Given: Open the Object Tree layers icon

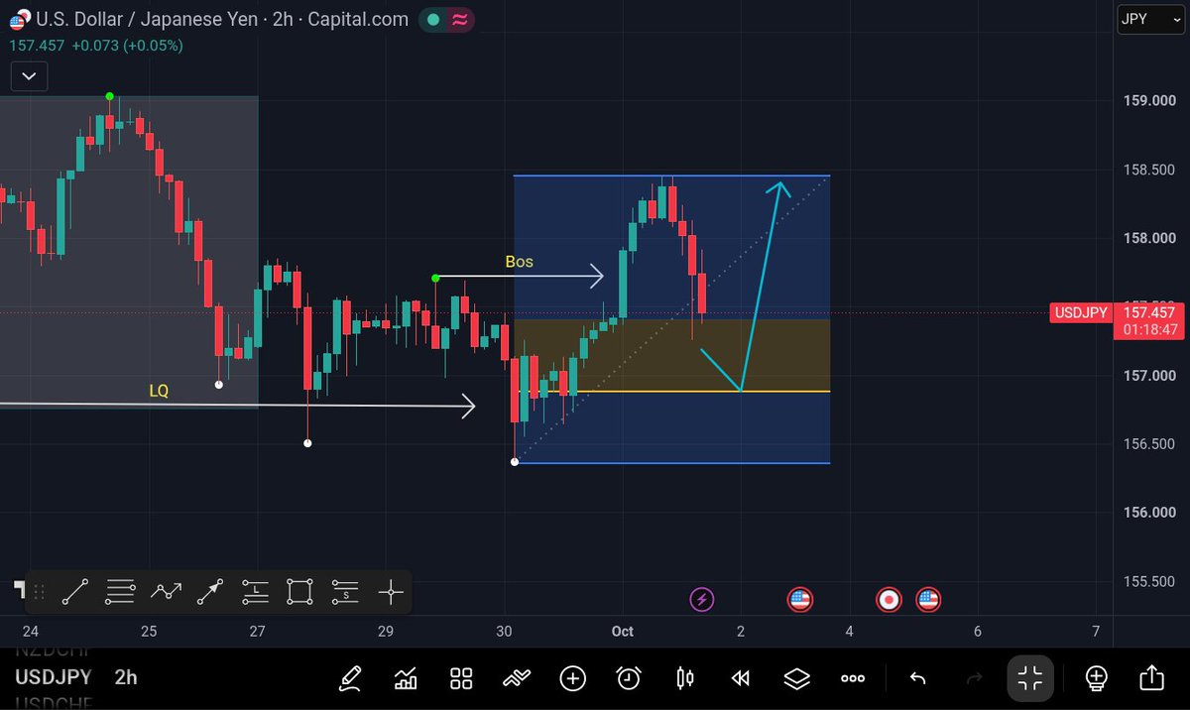Looking at the screenshot, I should [x=796, y=678].
